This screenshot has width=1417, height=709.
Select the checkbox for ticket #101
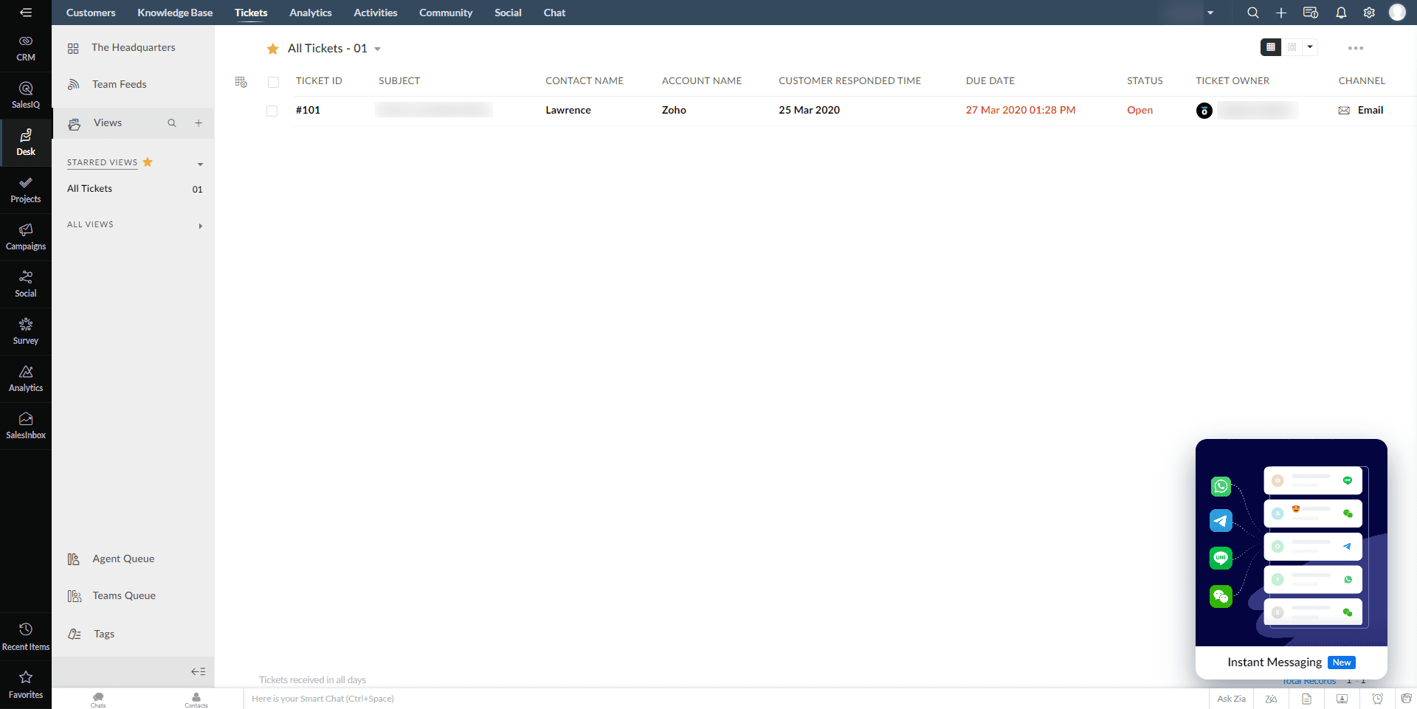pos(272,111)
